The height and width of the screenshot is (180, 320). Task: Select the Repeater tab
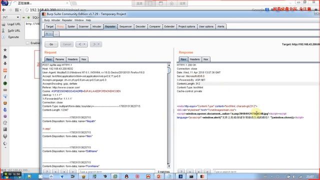point(110,26)
